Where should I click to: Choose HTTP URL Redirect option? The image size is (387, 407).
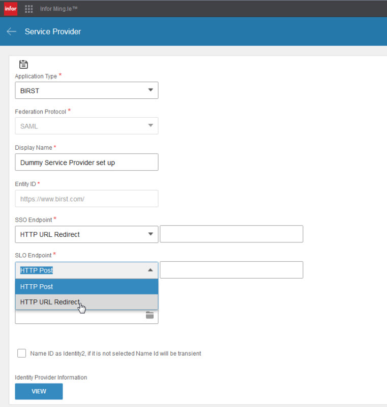tap(86, 302)
